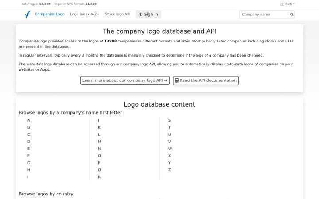Click the Sign in button
Screen dimensions: 319x199
click(x=148, y=14)
